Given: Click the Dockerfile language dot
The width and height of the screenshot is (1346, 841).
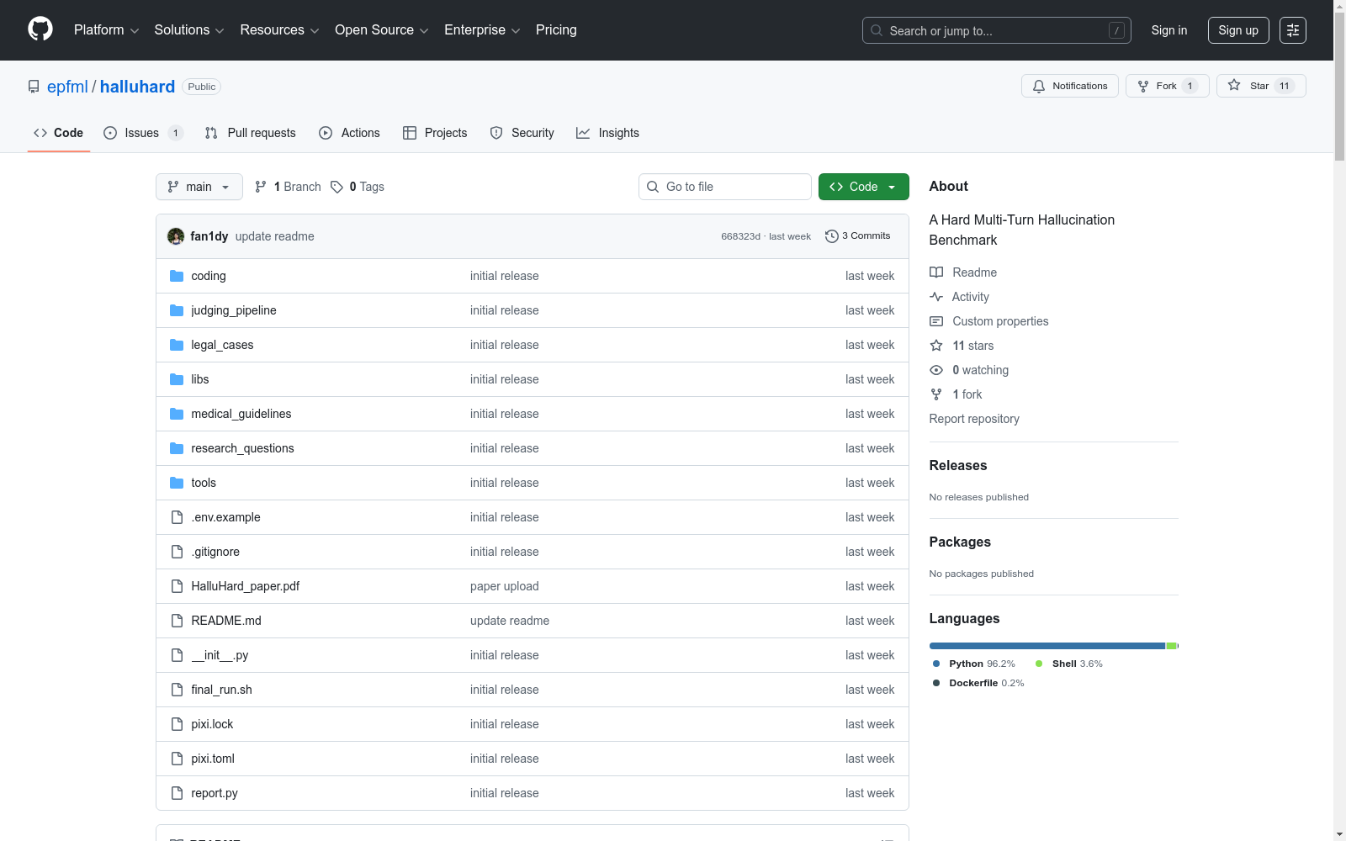Looking at the screenshot, I should point(936,683).
